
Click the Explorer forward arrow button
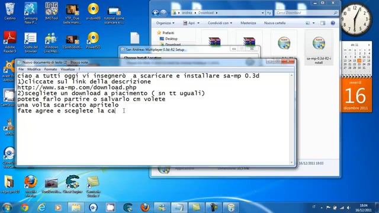(163, 13)
